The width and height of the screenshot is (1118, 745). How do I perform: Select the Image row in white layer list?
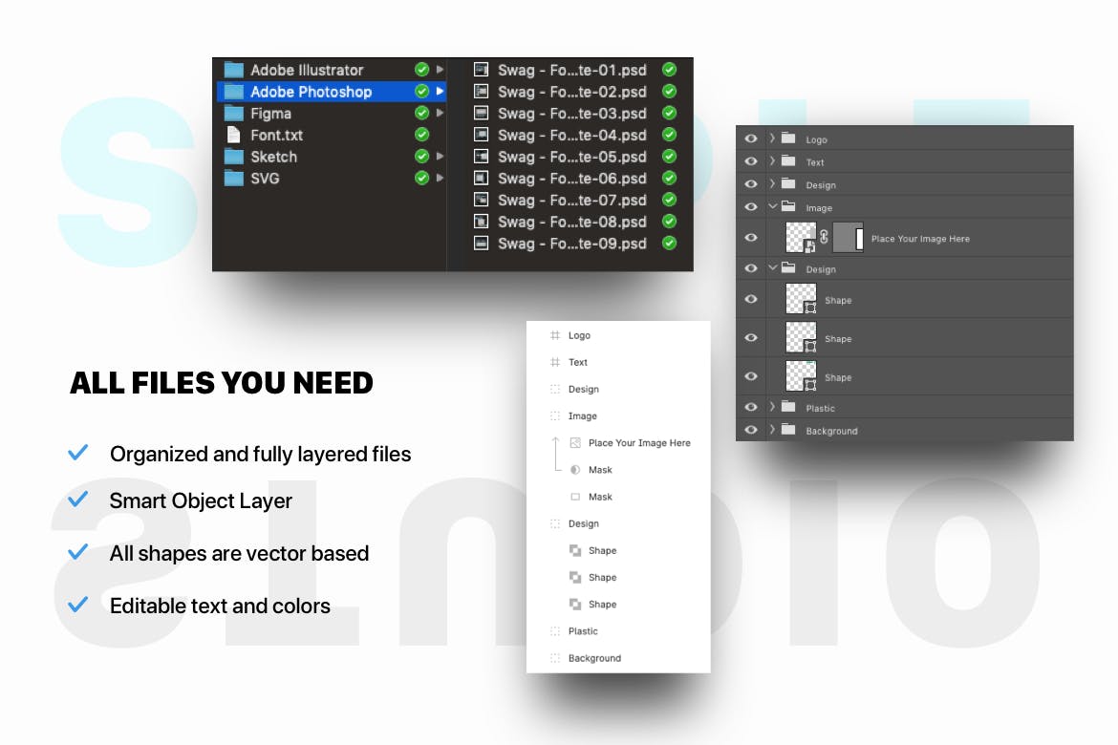(618, 415)
